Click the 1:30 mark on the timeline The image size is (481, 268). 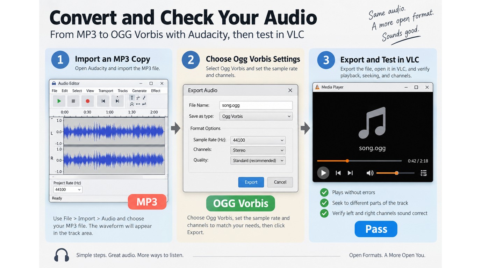coord(132,112)
